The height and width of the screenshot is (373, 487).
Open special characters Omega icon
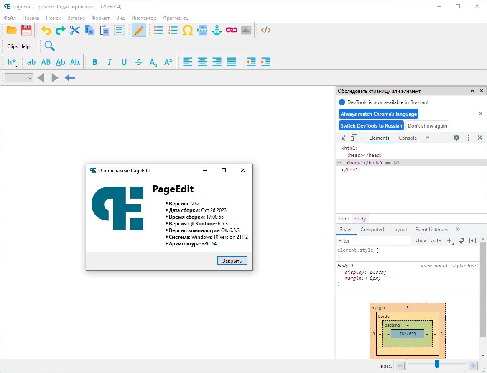pos(188,30)
